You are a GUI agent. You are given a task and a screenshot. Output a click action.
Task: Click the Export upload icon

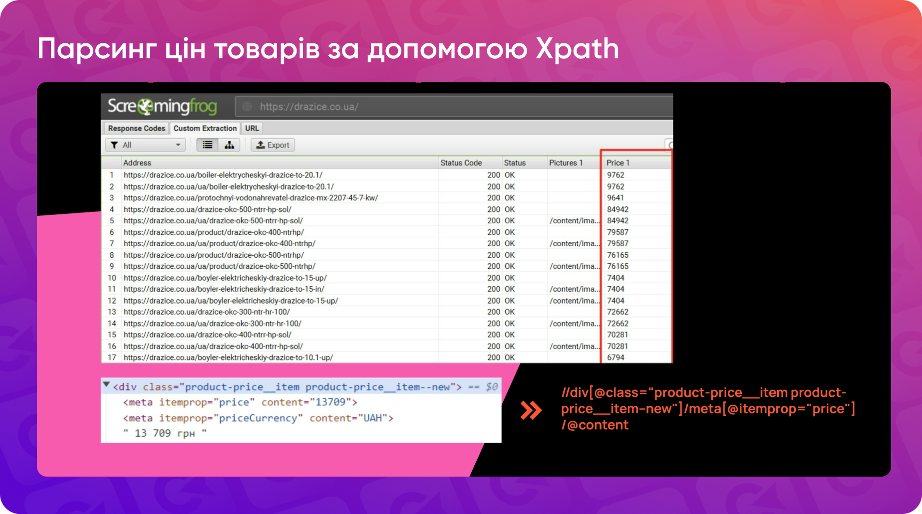[x=261, y=145]
